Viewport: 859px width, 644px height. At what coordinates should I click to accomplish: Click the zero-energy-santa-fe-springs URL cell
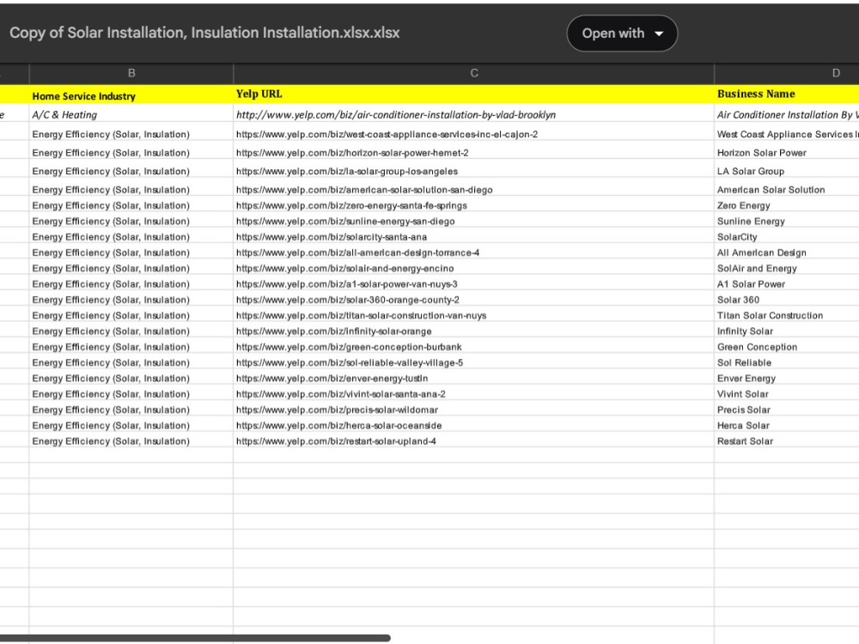[x=474, y=205]
